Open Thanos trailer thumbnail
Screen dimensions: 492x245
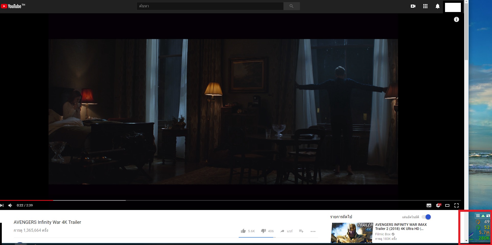point(352,233)
